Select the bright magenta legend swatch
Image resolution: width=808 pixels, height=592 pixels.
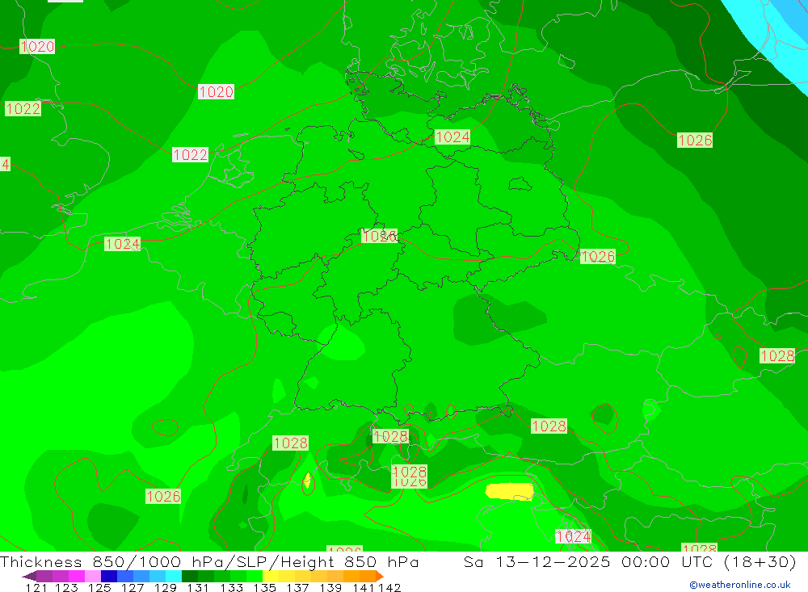pyautogui.click(x=77, y=576)
